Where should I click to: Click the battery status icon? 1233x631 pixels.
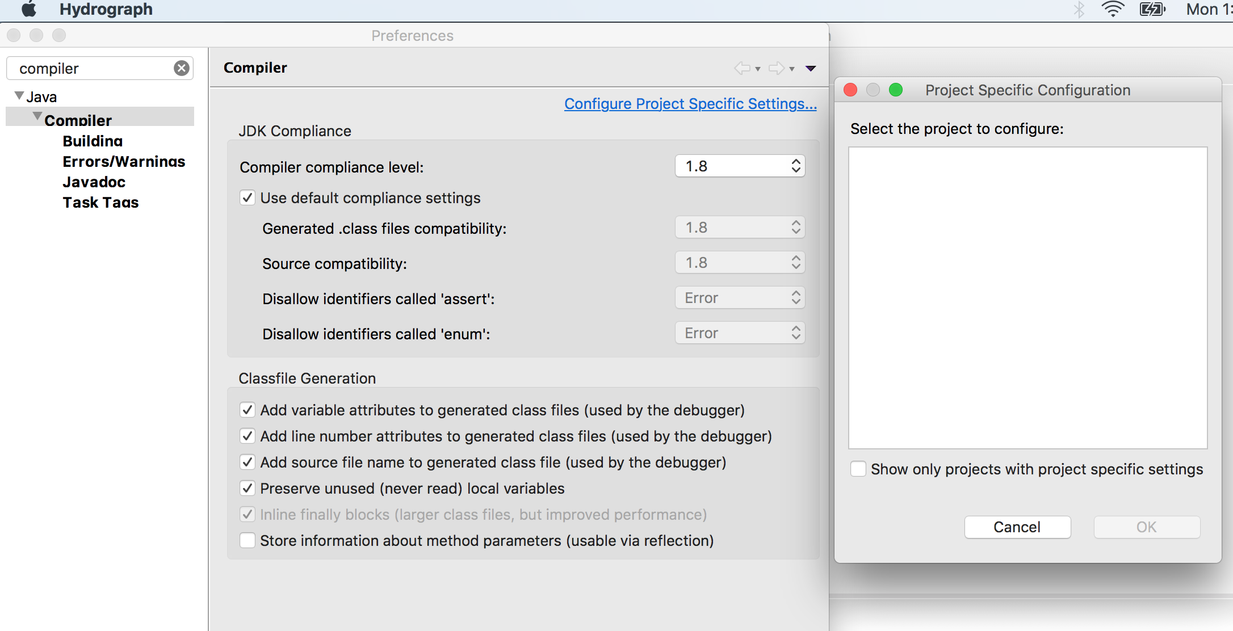coord(1152,9)
